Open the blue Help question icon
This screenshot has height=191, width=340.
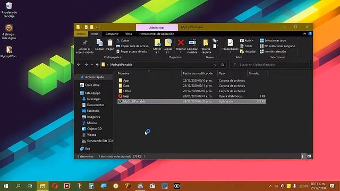pyautogui.click(x=310, y=34)
